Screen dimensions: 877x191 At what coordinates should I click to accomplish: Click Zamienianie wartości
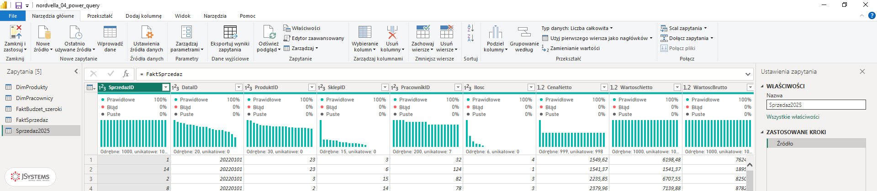coord(571,48)
